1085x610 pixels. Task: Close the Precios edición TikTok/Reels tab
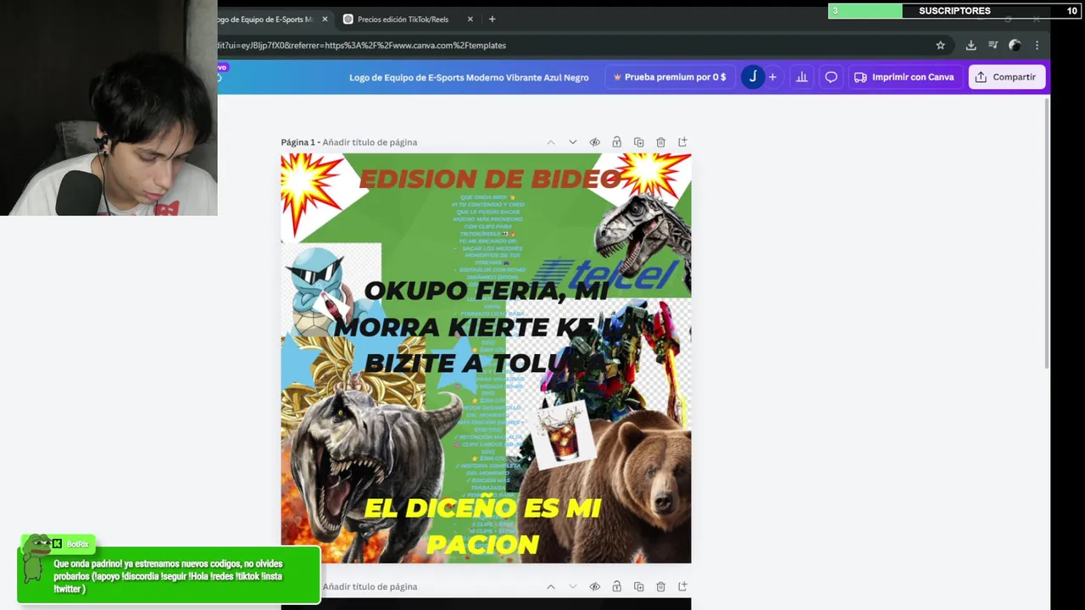tap(470, 19)
